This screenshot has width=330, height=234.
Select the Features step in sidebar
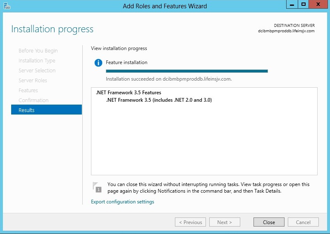point(28,90)
